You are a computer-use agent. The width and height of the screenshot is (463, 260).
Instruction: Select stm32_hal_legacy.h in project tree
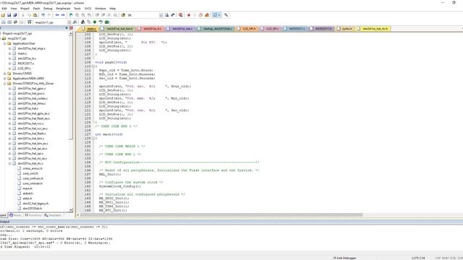click(35, 204)
